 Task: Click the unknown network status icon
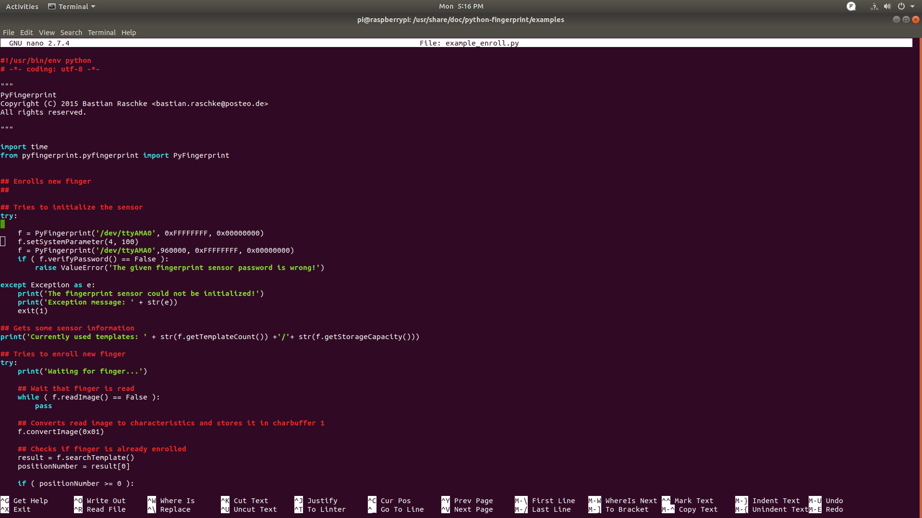(873, 6)
